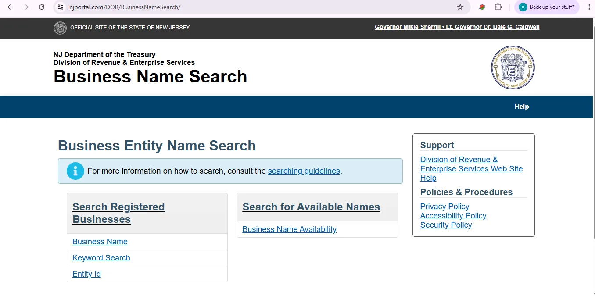Image resolution: width=595 pixels, height=296 pixels.
Task: Click the Treasury department seal logo
Action: 513,68
